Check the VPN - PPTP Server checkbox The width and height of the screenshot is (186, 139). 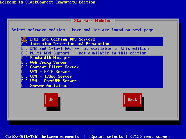pos(24,72)
